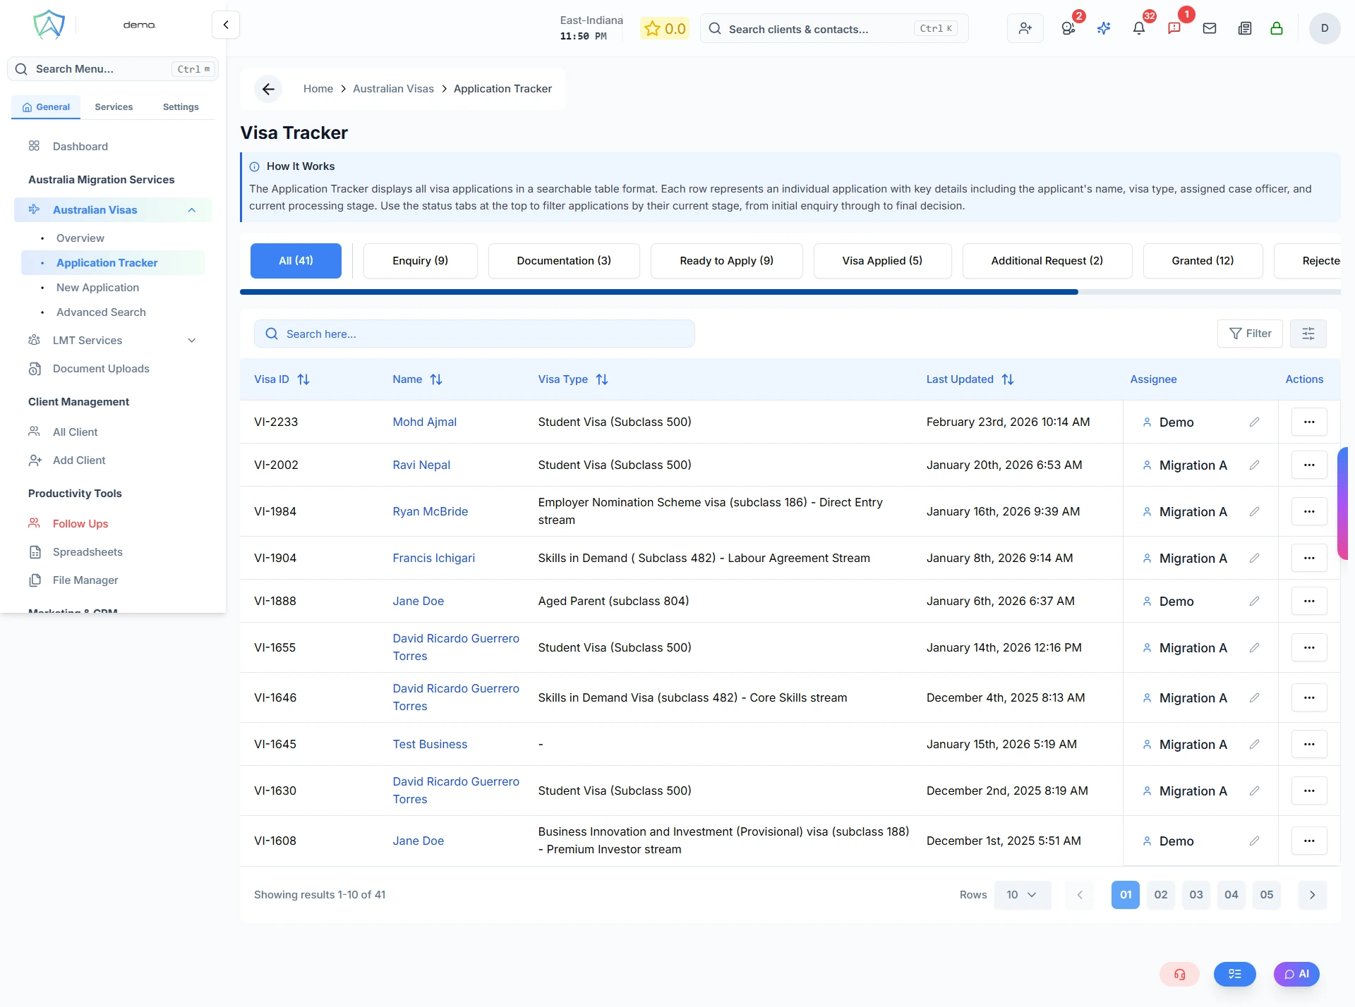1355x1007 pixels.
Task: Click the headset support icon near bottom right
Action: coord(1180,974)
